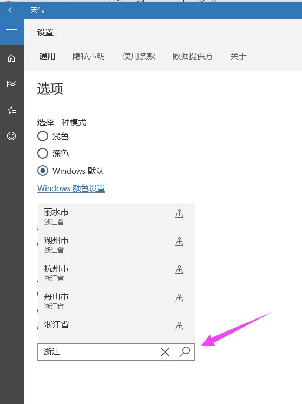Clear the search box with the X
302x404 pixels.
pos(165,351)
